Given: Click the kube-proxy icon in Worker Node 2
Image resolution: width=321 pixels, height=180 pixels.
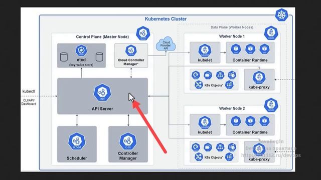Looking at the screenshot, I should 259,149.
